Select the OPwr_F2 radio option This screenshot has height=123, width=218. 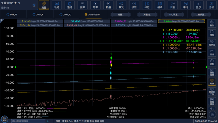click(x=65, y=14)
